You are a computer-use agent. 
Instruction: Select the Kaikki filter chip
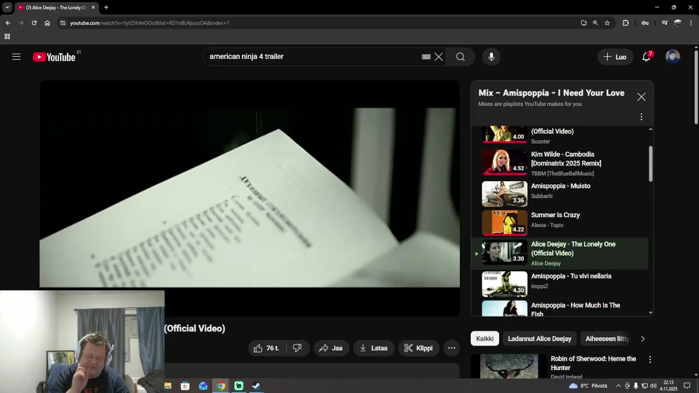[x=484, y=338]
